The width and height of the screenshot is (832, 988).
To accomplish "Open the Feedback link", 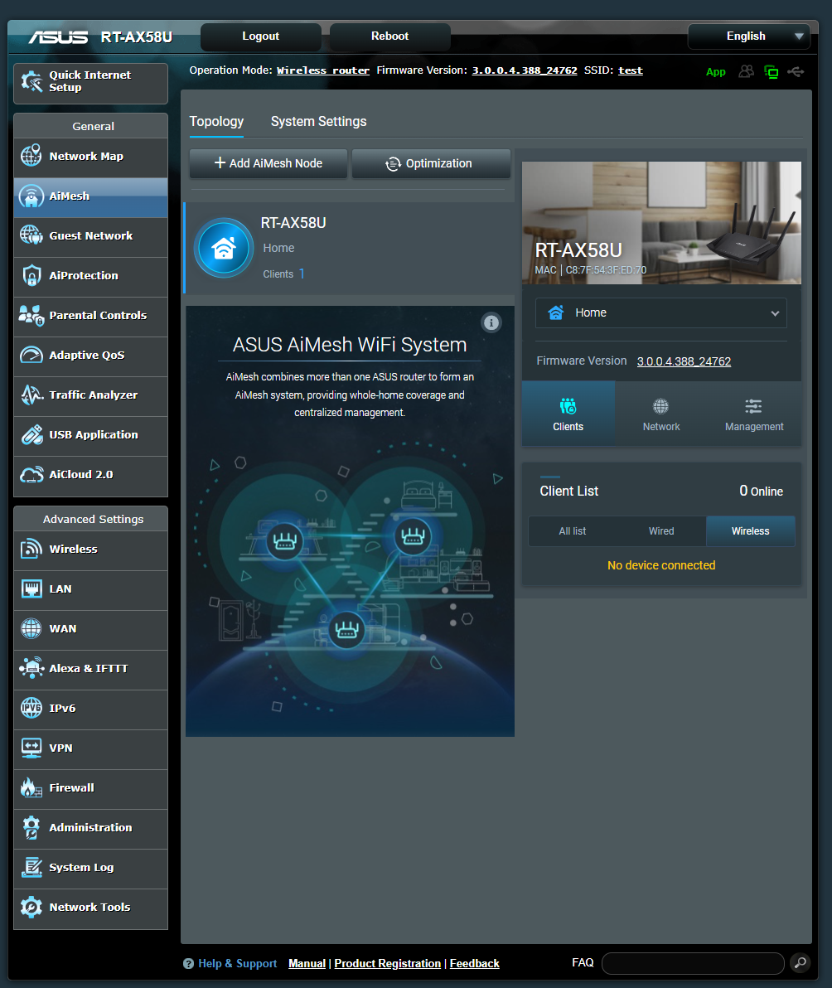I will pos(474,963).
